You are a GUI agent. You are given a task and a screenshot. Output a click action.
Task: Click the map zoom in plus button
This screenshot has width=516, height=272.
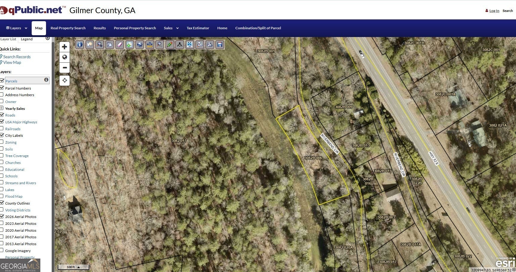[x=65, y=47]
